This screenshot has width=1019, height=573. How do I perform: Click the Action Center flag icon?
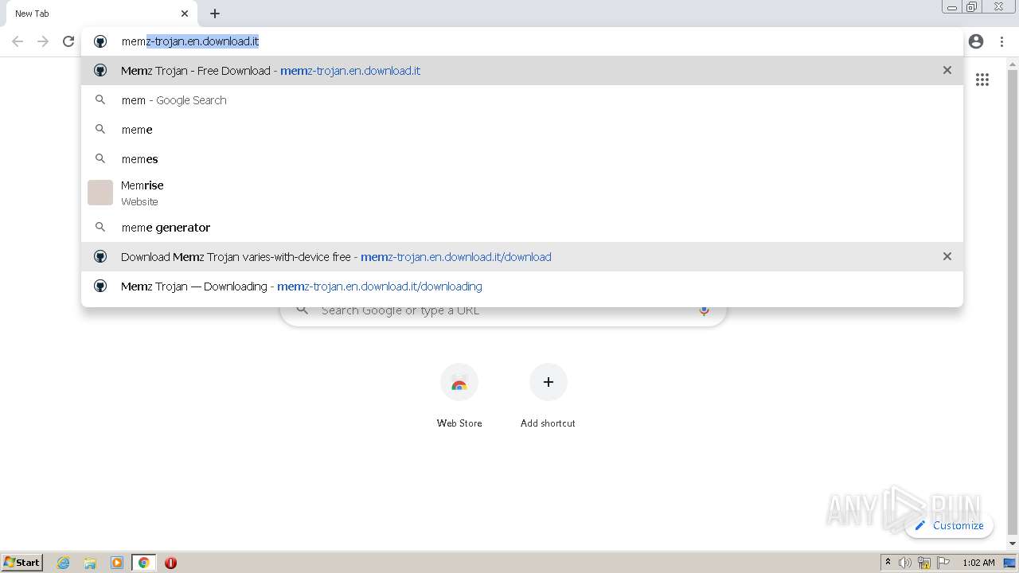pos(943,563)
